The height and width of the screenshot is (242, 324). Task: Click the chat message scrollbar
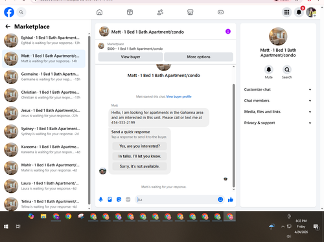233,135
